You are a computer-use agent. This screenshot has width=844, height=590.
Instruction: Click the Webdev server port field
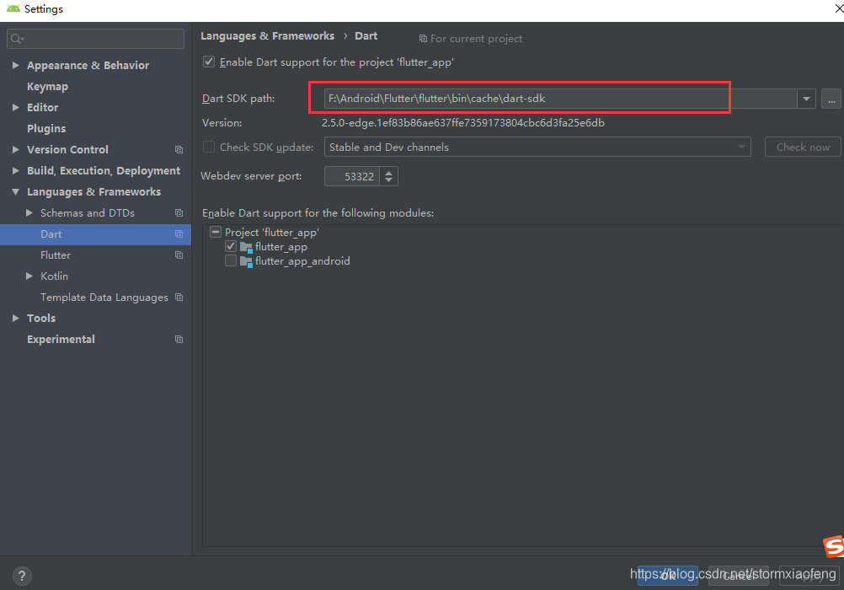point(352,177)
